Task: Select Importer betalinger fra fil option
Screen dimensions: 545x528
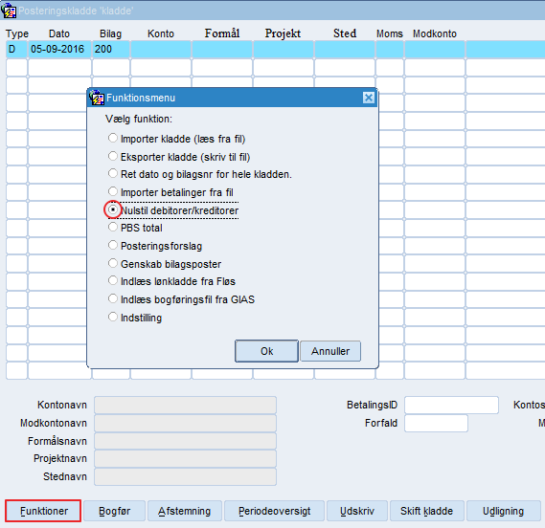Action: click(x=113, y=191)
